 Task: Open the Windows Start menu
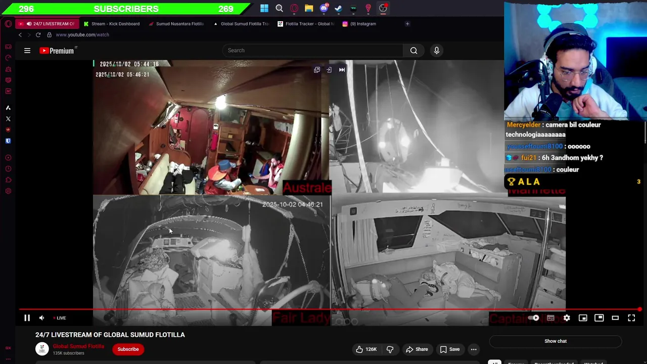pos(264,8)
